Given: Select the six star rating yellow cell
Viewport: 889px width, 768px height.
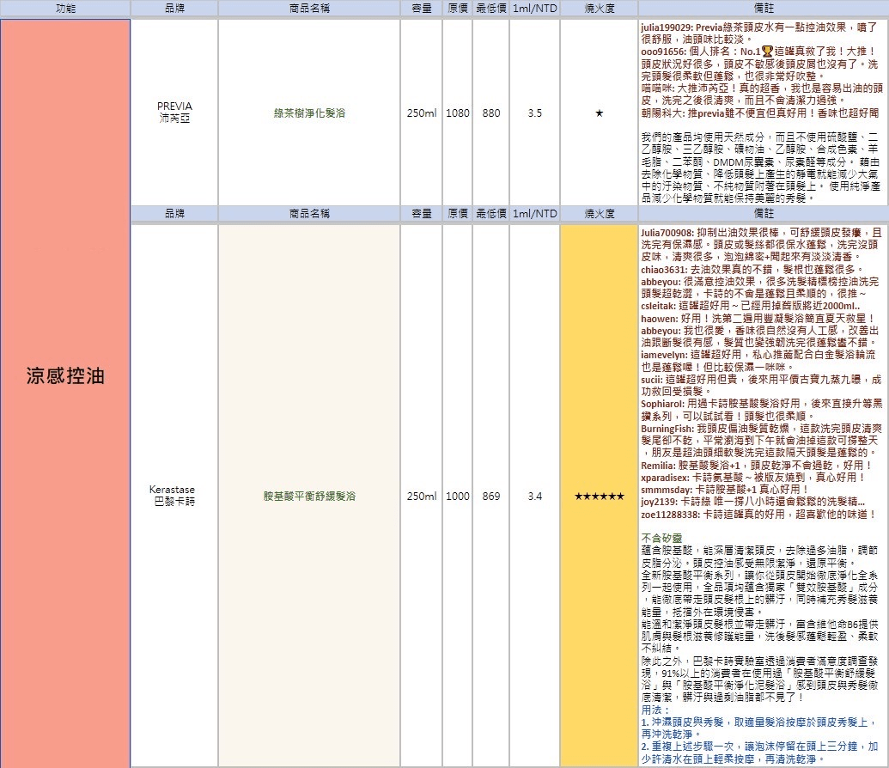Looking at the screenshot, I should [x=600, y=496].
